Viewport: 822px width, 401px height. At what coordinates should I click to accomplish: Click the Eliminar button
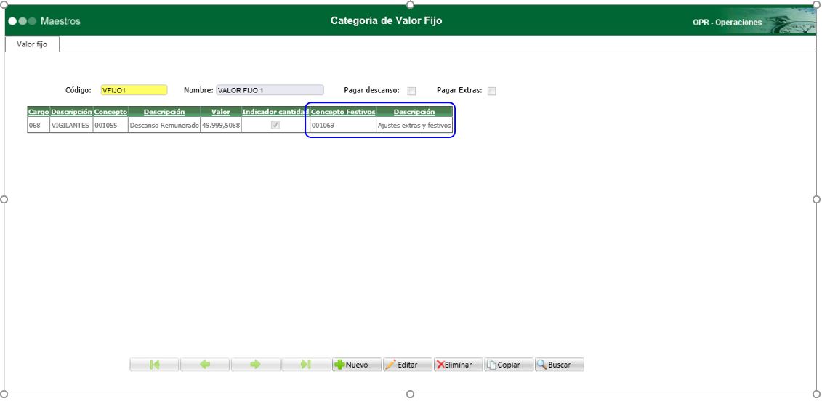pyautogui.click(x=458, y=365)
